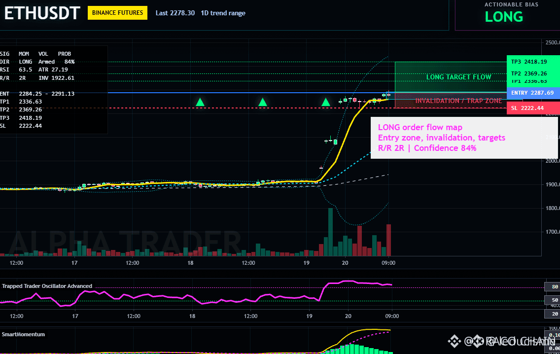Click the SL 2222.44 row in stats table
The image size is (560, 354).
click(21, 126)
